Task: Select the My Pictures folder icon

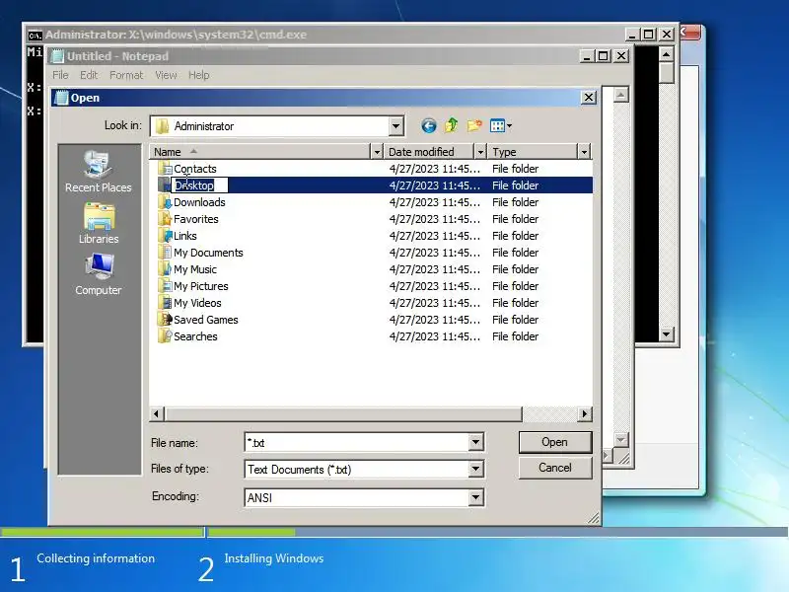Action: point(165,286)
